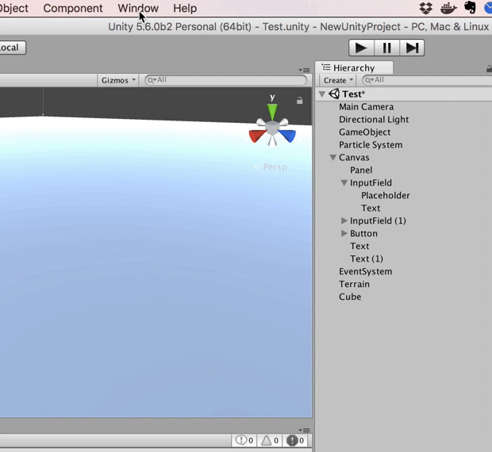The width and height of the screenshot is (492, 452).
Task: Select Button in Hierarchy
Action: (363, 233)
